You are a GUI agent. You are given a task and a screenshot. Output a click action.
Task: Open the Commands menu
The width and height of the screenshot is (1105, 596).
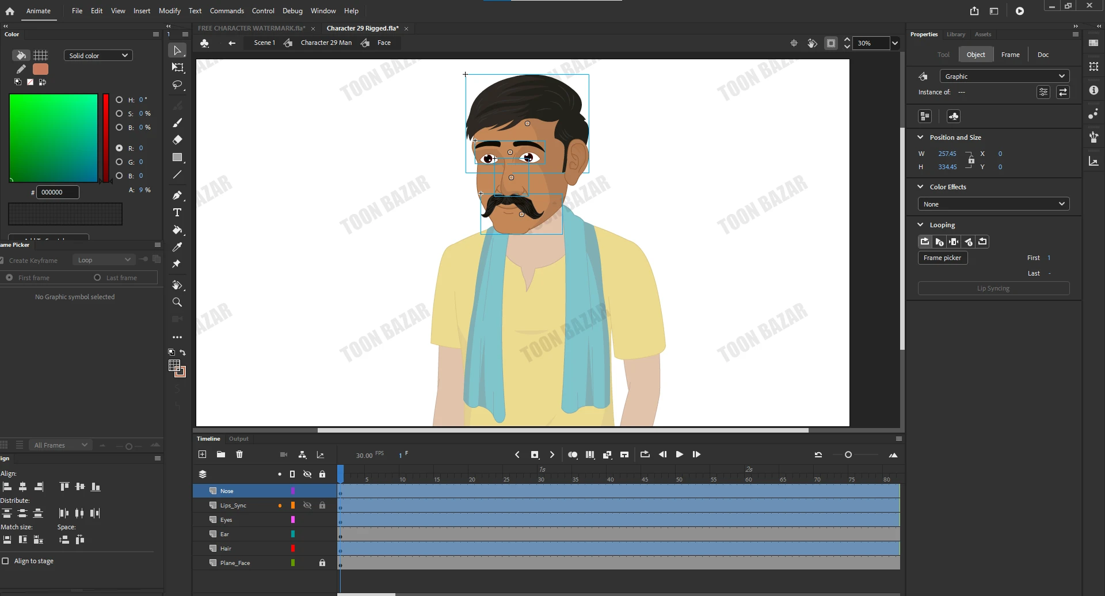click(227, 11)
